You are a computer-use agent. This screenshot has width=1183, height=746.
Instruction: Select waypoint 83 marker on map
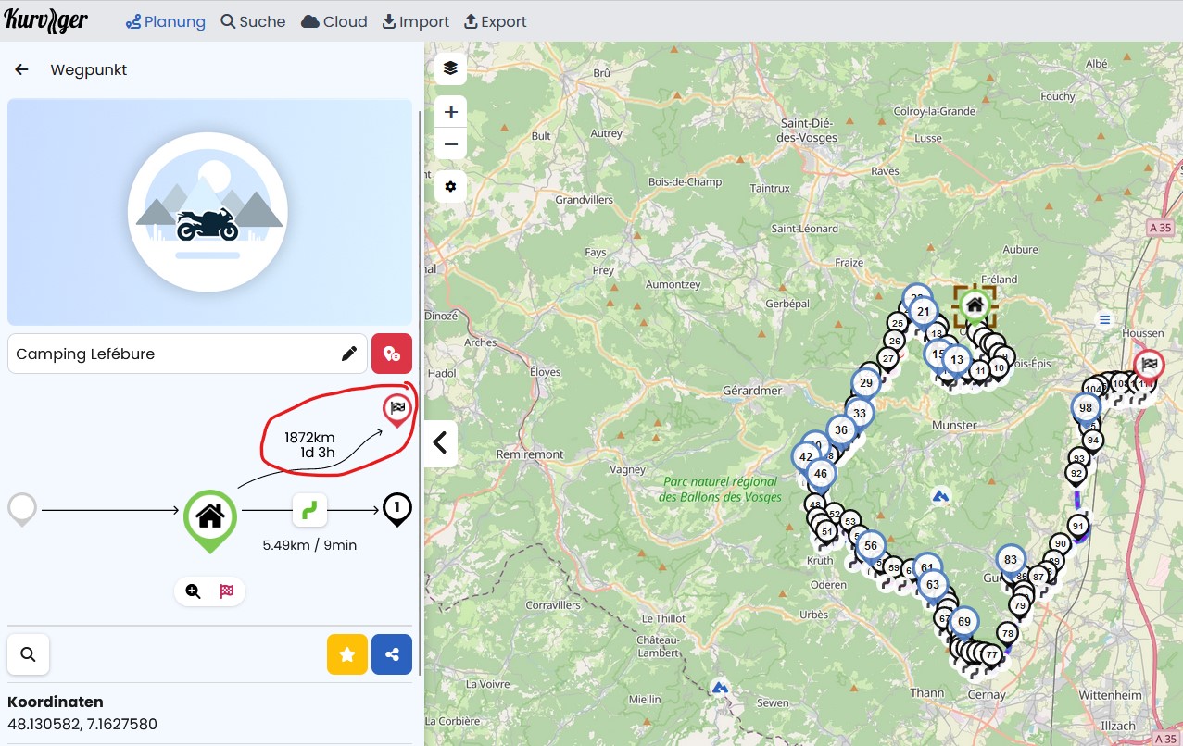coord(1010,560)
